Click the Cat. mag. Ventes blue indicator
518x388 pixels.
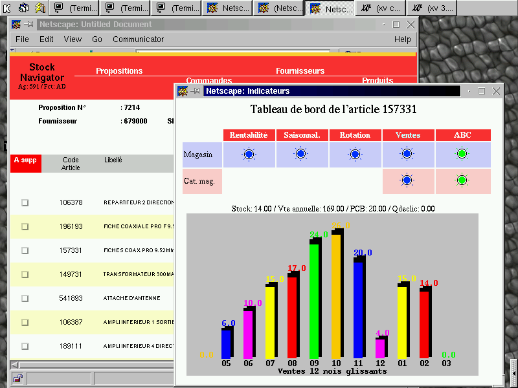click(x=407, y=180)
